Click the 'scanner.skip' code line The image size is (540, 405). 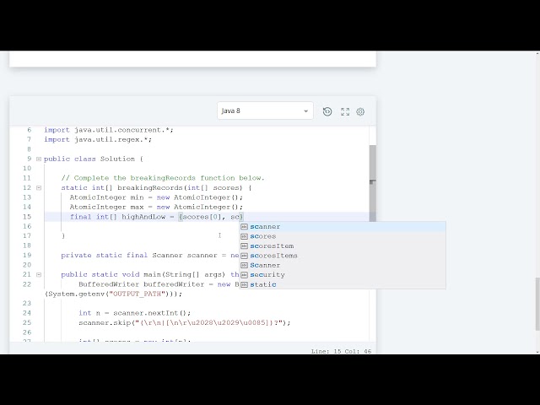[184, 322]
